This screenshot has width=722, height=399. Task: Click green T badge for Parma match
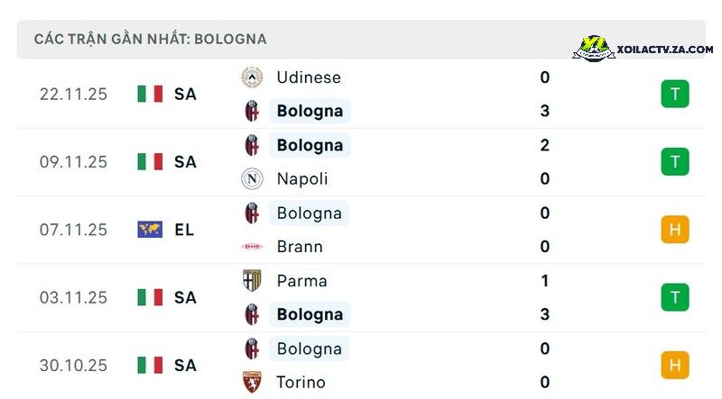point(675,297)
